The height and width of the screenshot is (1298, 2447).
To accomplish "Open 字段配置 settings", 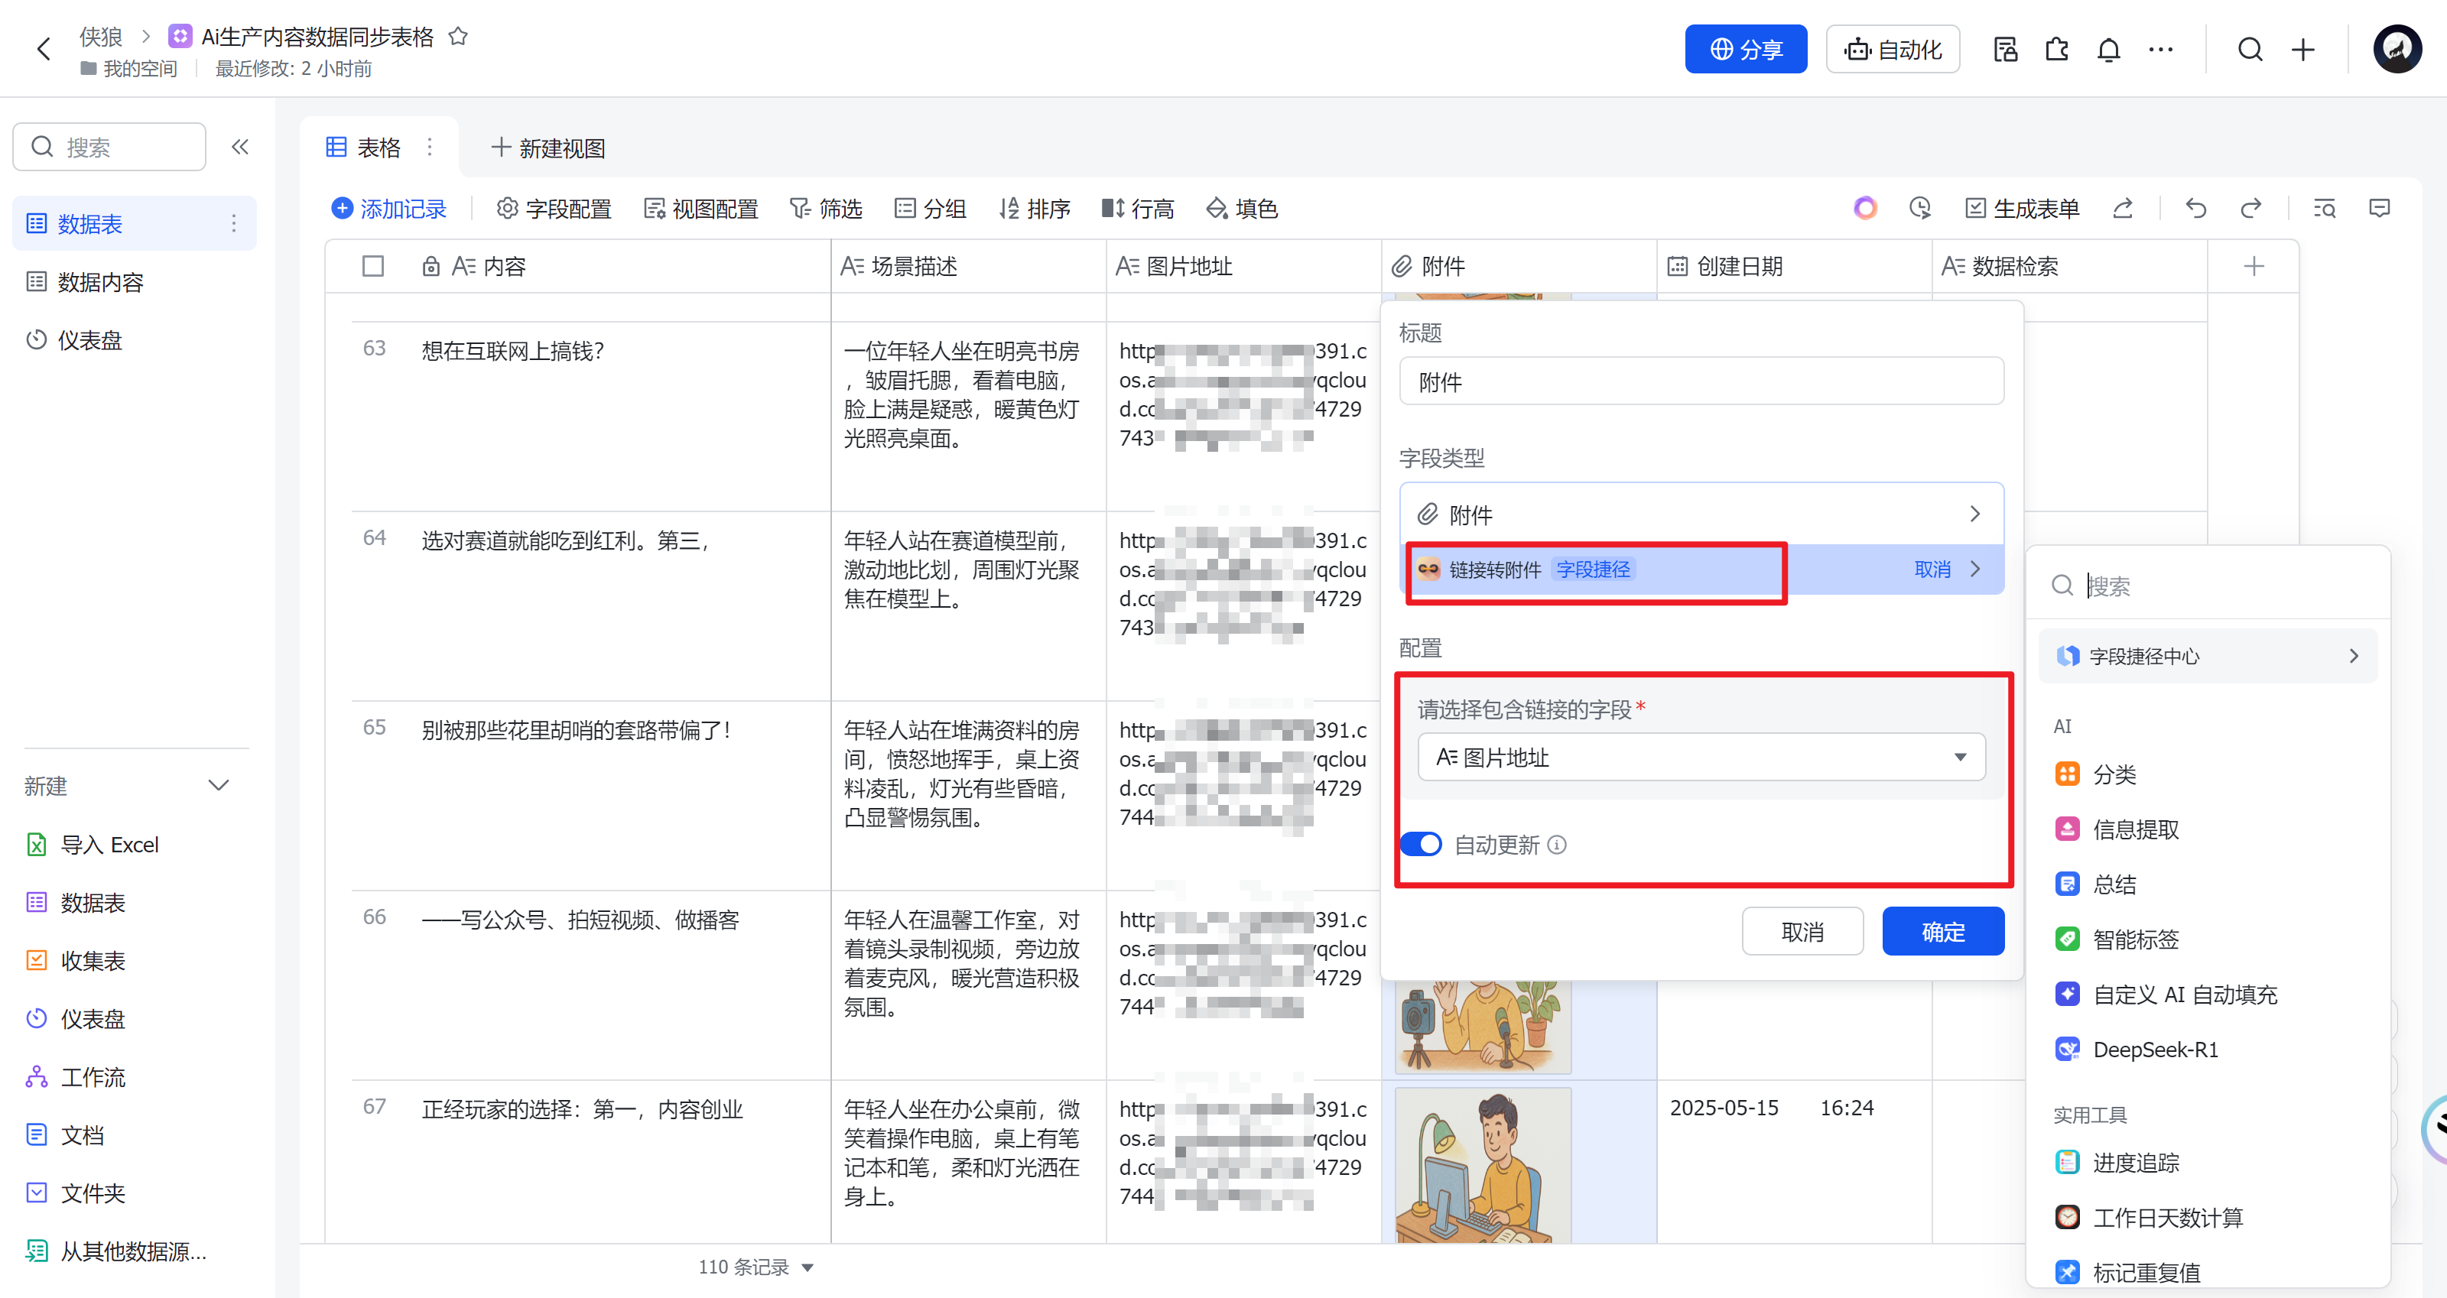I will [554, 209].
